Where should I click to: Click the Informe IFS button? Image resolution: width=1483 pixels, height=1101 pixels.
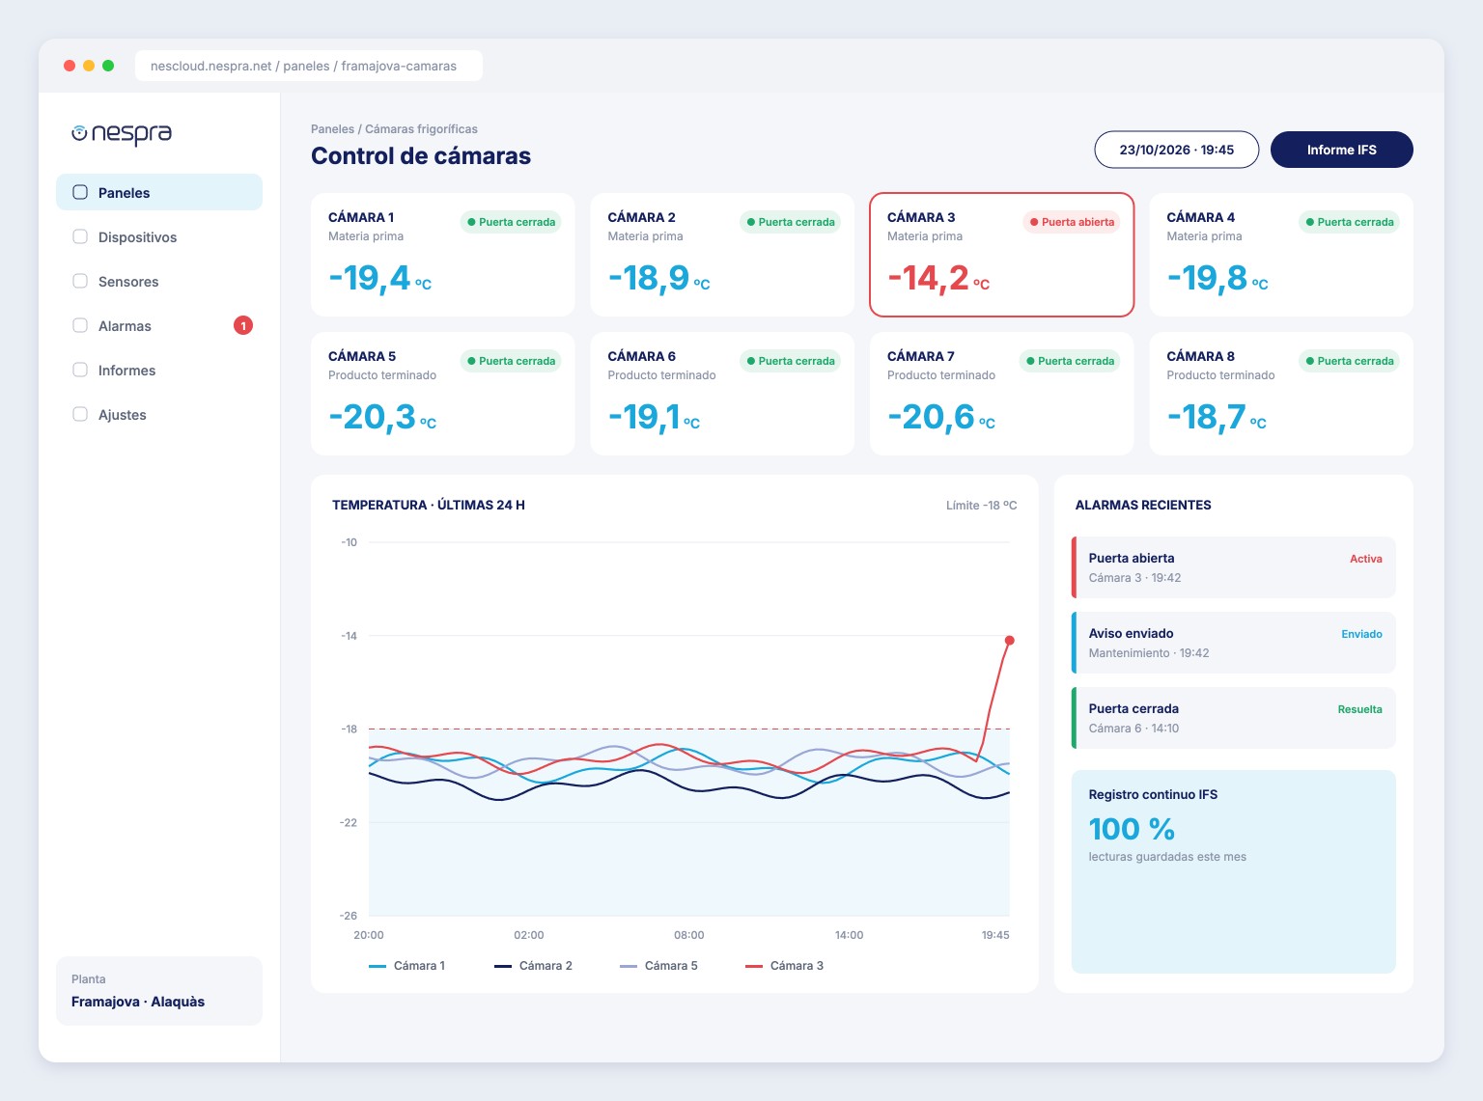click(x=1342, y=150)
